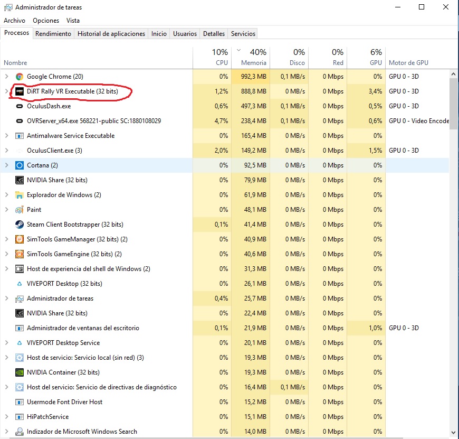Switch to the Detalles tab
This screenshot has height=439, width=459.
pos(214,34)
